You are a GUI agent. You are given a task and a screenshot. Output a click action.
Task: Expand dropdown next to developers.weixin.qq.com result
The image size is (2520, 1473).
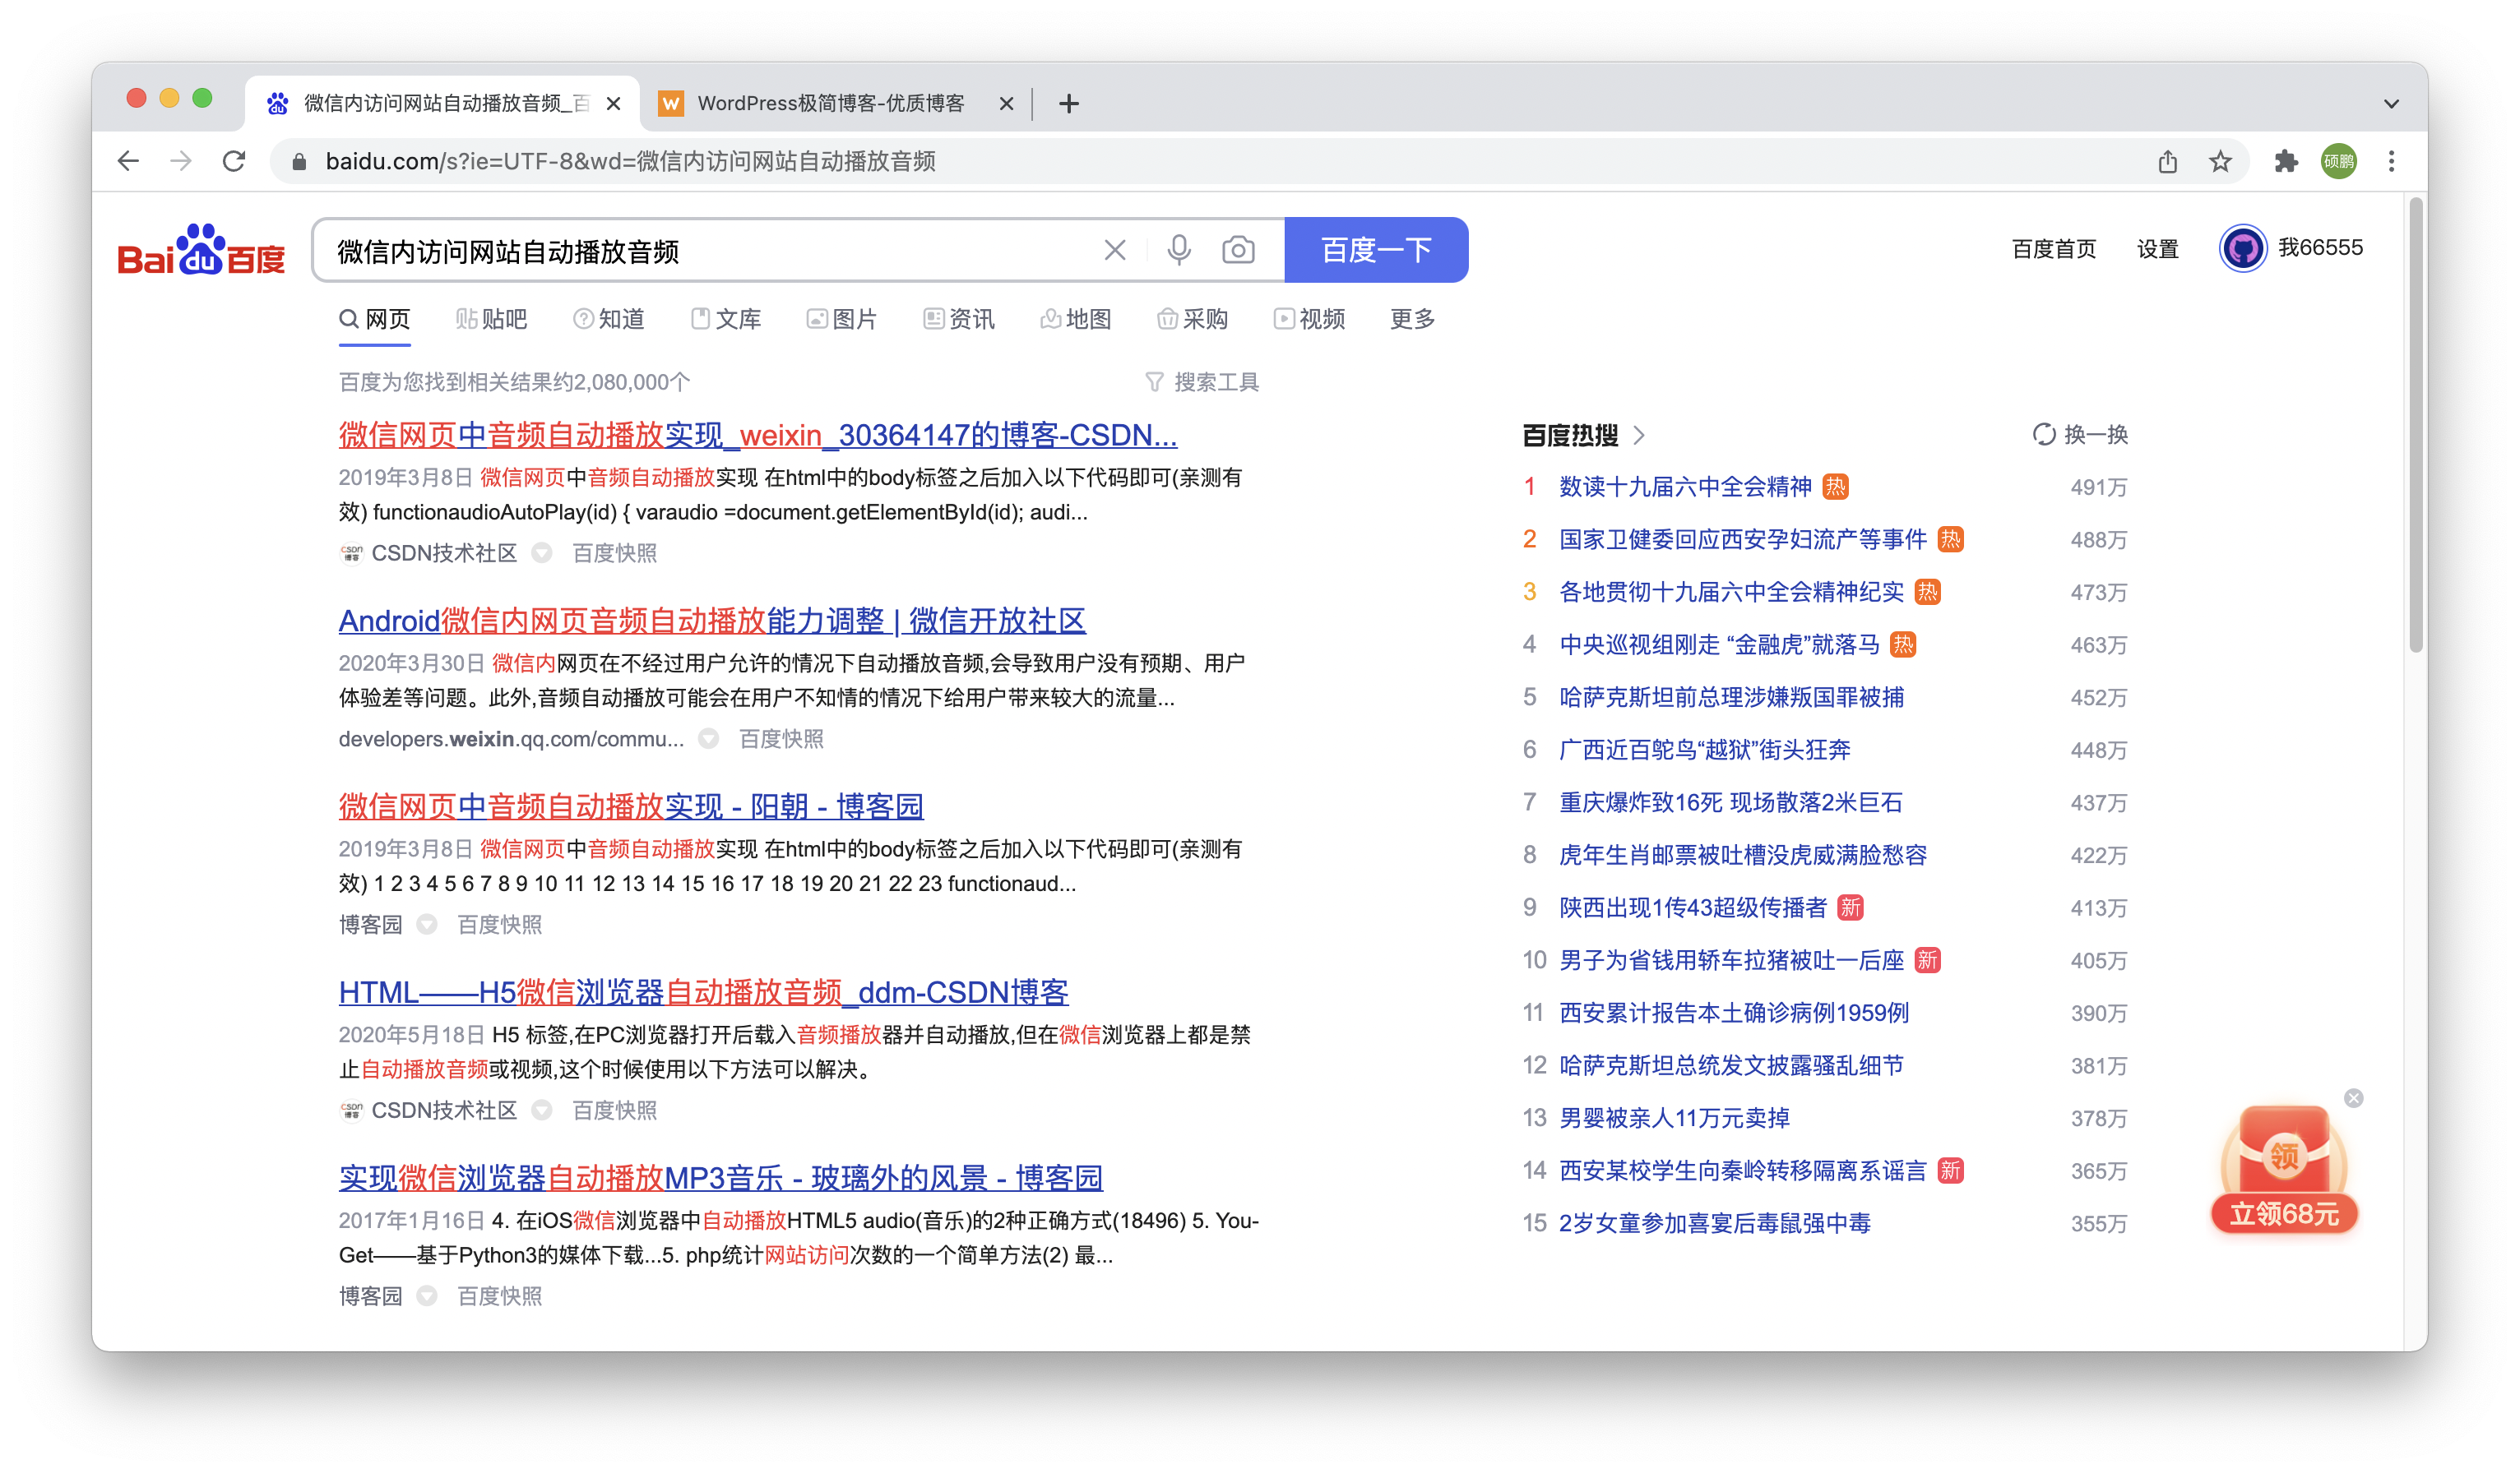[x=708, y=738]
